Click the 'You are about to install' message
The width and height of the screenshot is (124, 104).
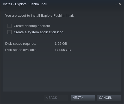click(x=40, y=16)
